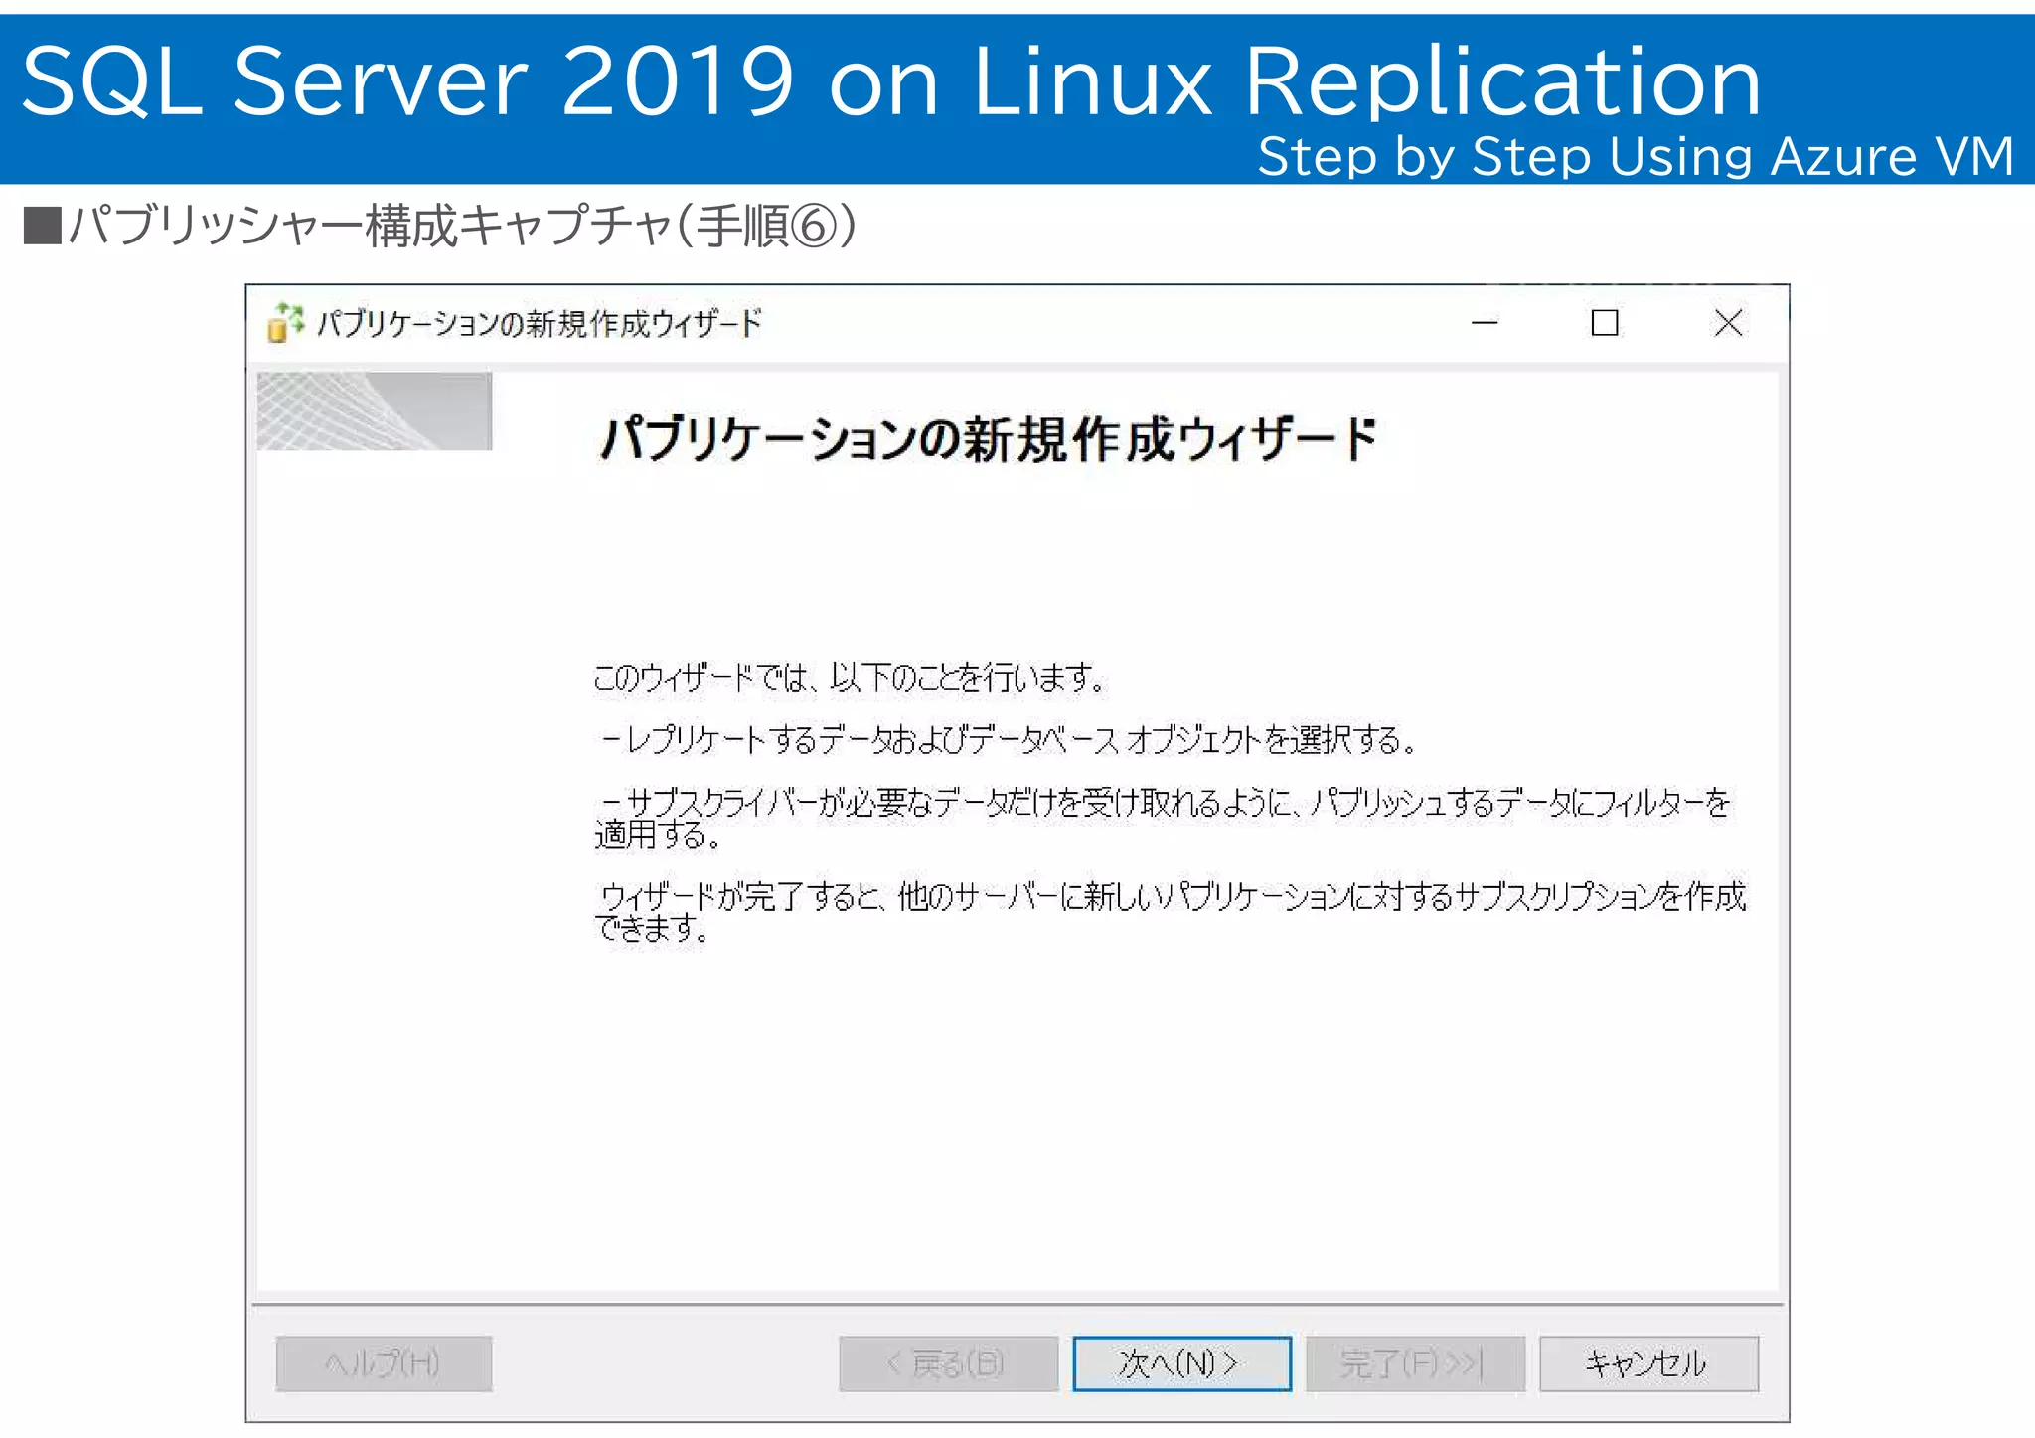2035x1438 pixels.
Task: Click the text このウィザードでは、以下のことを行います。
Action: 851,678
